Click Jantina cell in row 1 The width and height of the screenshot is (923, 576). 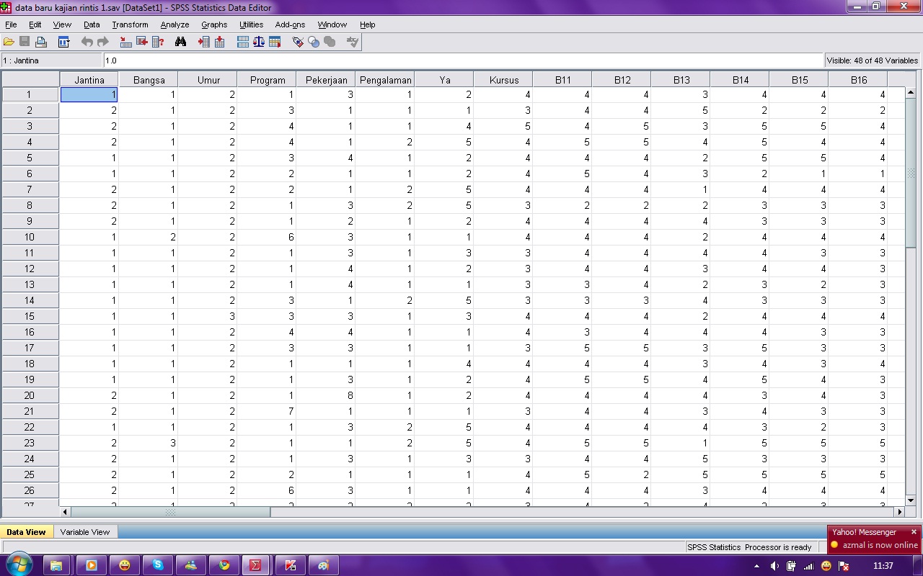(89, 94)
